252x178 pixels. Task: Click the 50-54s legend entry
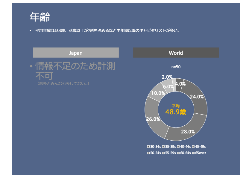coord(154,153)
